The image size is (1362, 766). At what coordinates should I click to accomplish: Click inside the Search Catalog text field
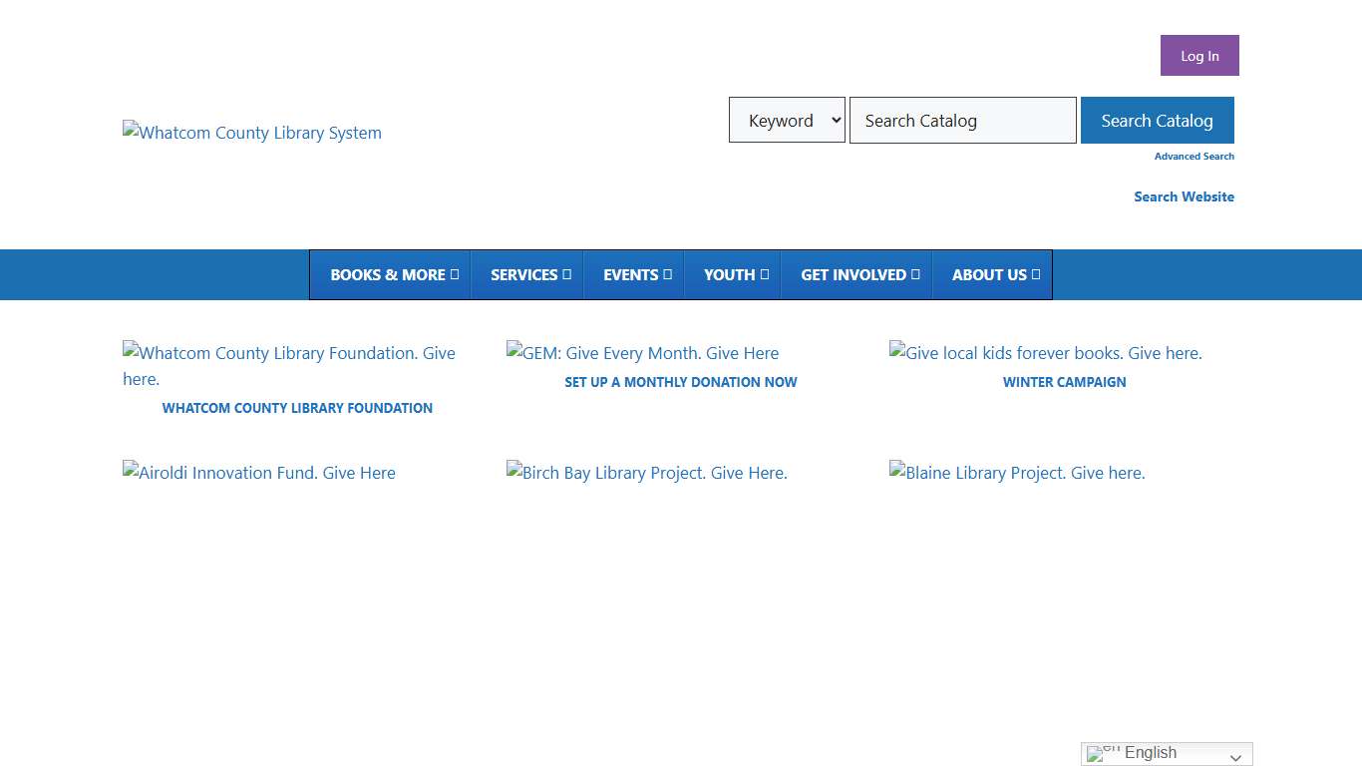960,120
